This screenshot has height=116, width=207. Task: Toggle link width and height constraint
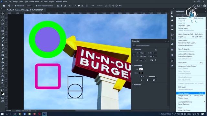pyautogui.click(x=134, y=54)
